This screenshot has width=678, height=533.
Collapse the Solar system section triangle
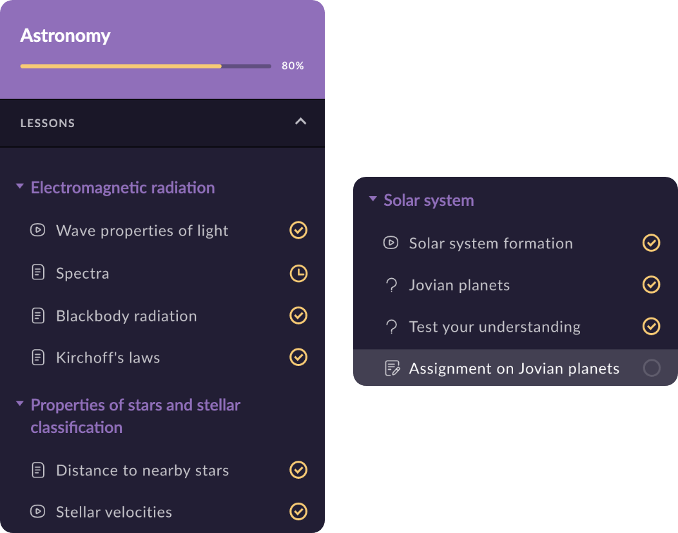373,199
